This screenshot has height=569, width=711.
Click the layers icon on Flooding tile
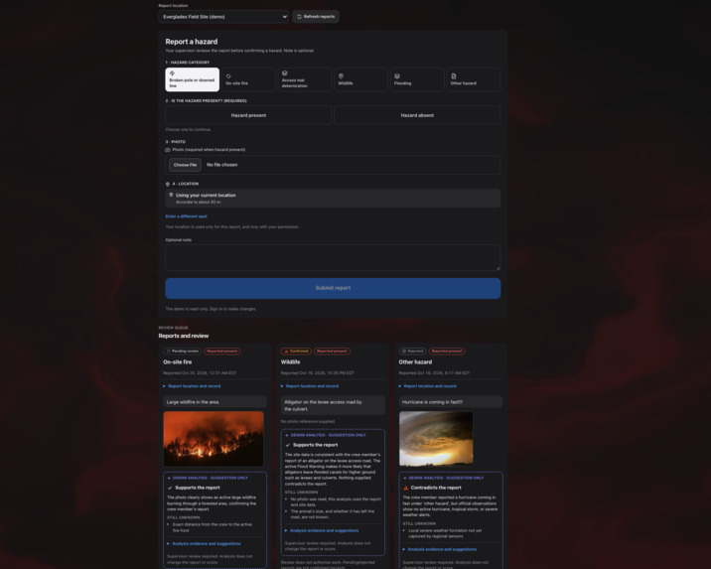397,76
